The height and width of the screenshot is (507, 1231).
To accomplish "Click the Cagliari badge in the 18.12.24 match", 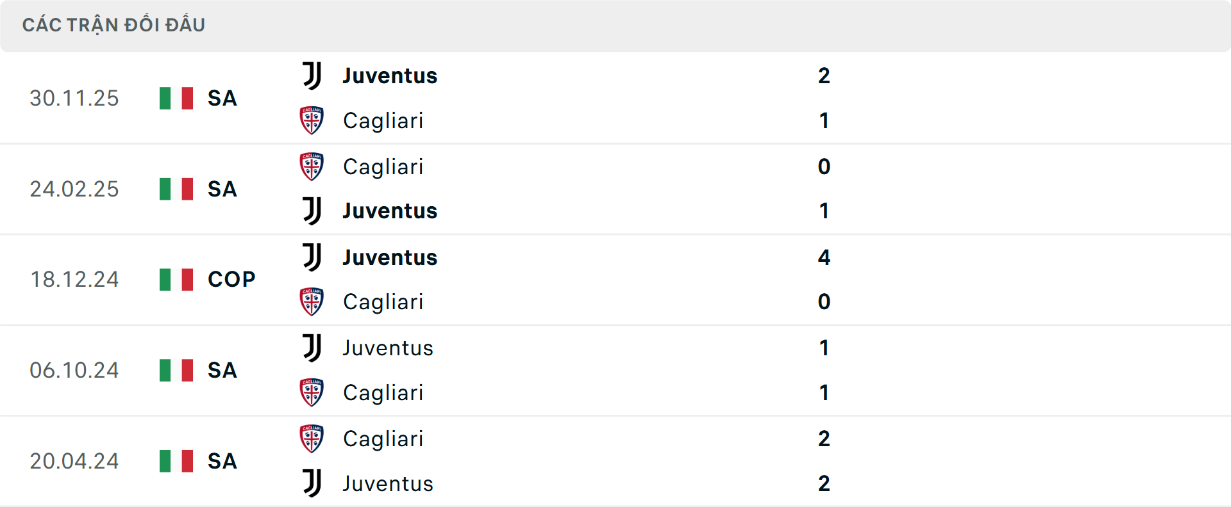I will point(312,302).
